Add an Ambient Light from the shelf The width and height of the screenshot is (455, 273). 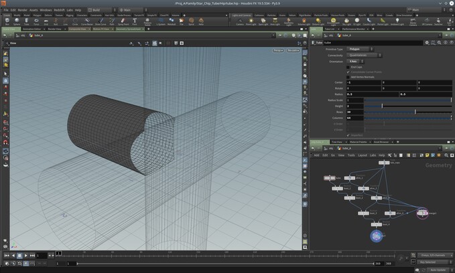pyautogui.click(x=397, y=21)
